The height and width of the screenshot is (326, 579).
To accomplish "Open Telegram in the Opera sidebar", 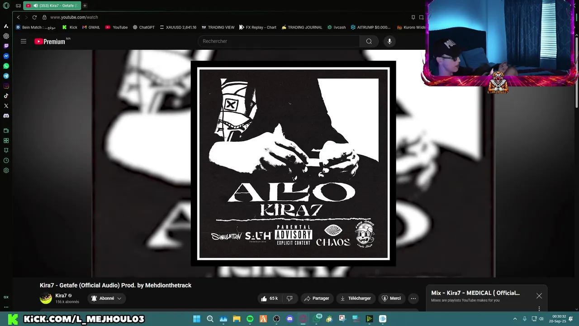I will (6, 76).
